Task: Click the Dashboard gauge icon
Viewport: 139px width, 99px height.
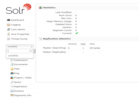Action: pos(9,20)
